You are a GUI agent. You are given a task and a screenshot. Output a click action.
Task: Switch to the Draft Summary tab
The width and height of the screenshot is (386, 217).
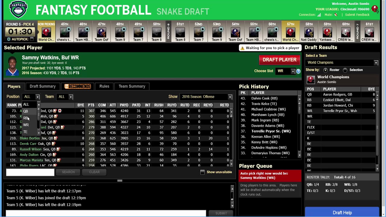(x=43, y=86)
